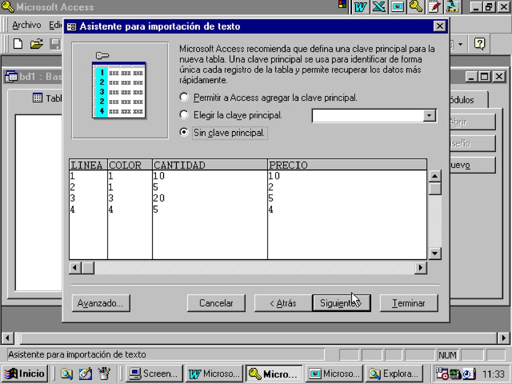
Task: Click the NUM indicator in the status bar
Action: tap(447, 355)
